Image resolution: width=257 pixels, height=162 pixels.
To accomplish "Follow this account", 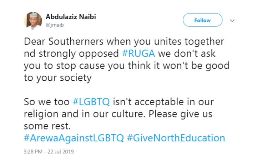I will point(202,20).
